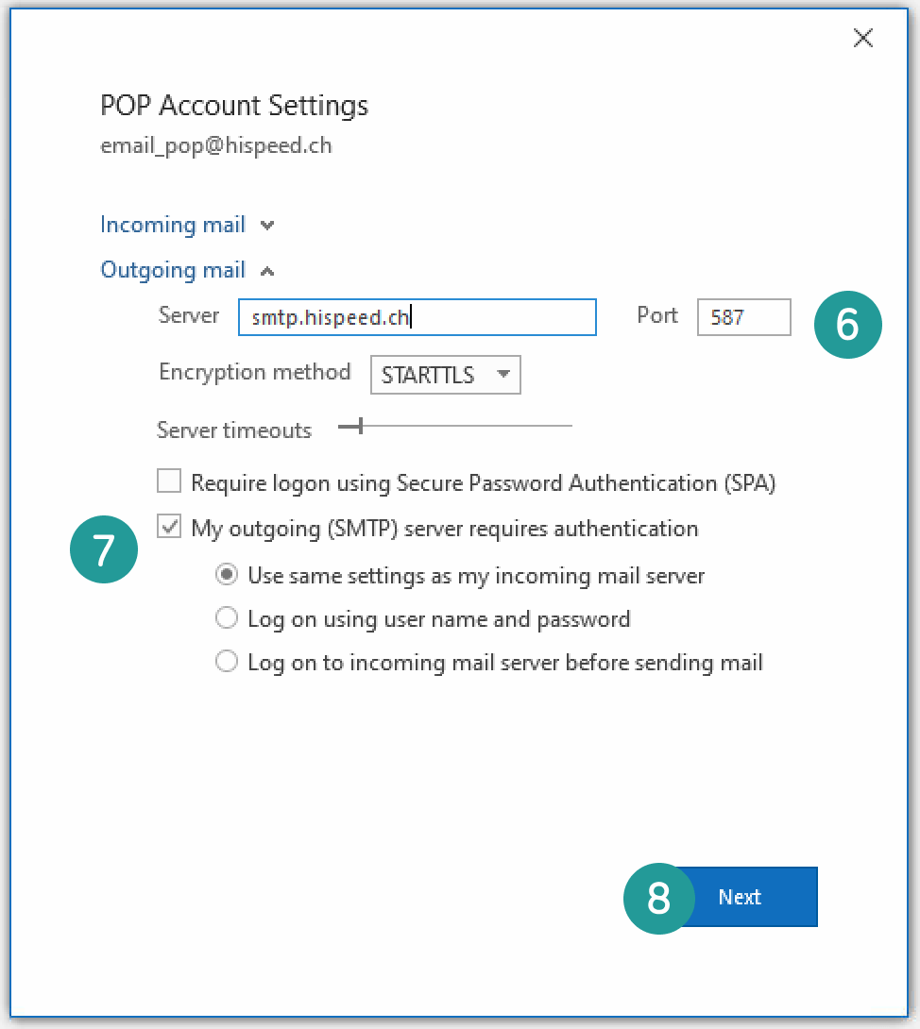Focus the outgoing Server text field
Image resolution: width=920 pixels, height=1029 pixels.
click(x=417, y=317)
